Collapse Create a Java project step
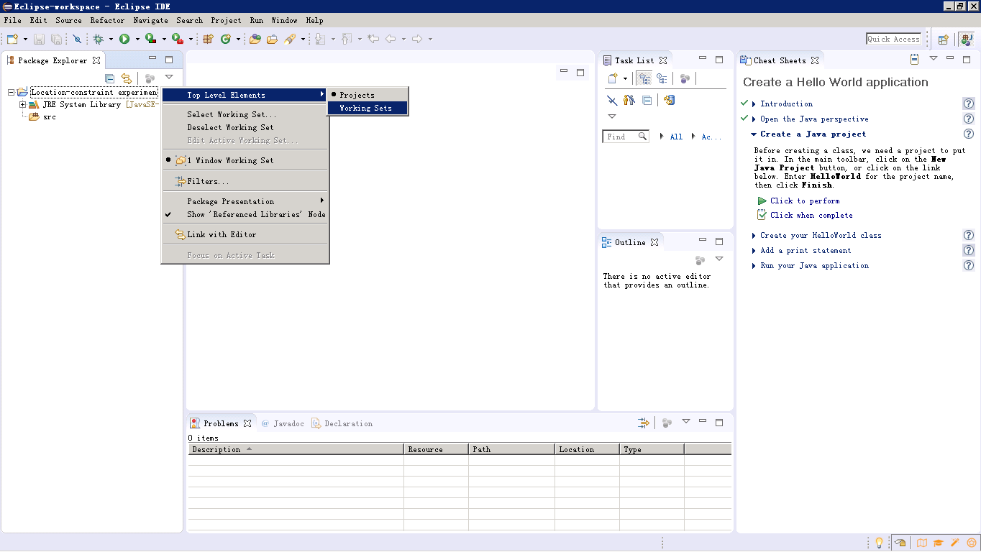 click(754, 134)
